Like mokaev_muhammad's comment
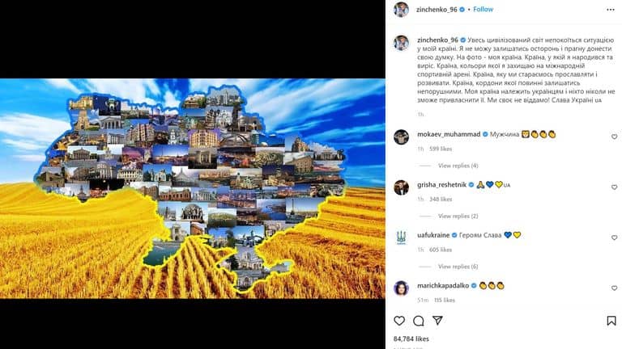The height and width of the screenshot is (349, 622). [614, 137]
